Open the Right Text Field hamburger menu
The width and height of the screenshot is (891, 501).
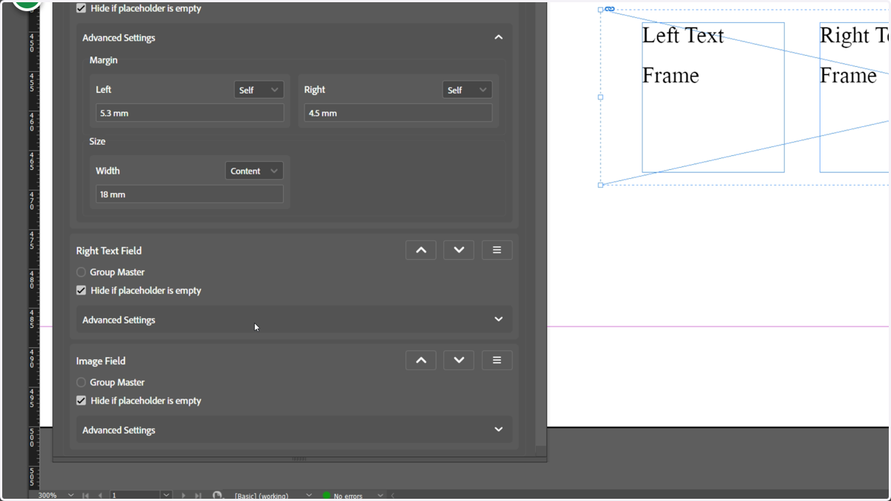tap(497, 250)
